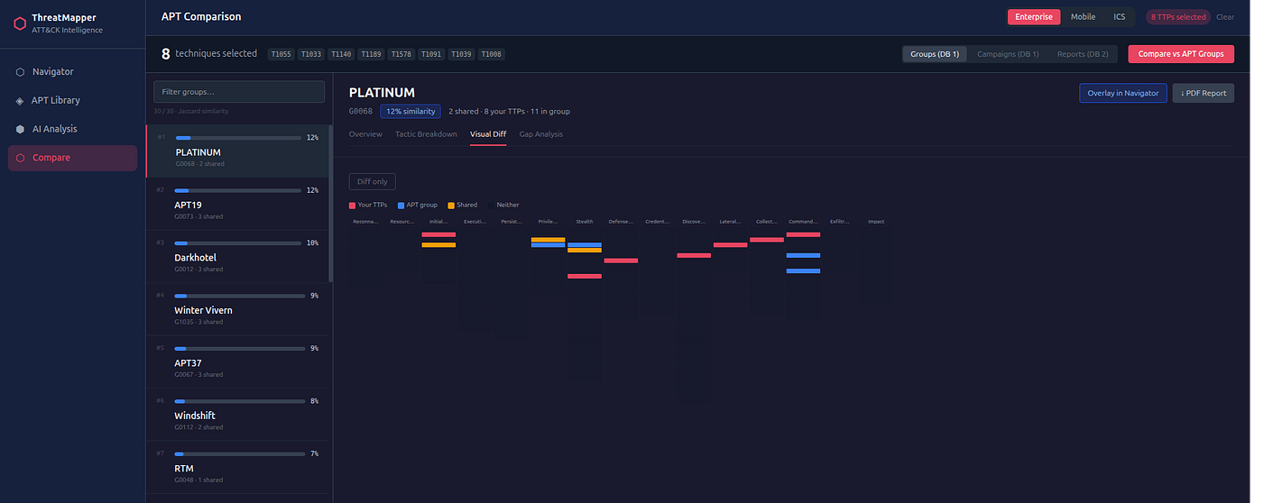Click the APT Library diamond icon

[20, 101]
